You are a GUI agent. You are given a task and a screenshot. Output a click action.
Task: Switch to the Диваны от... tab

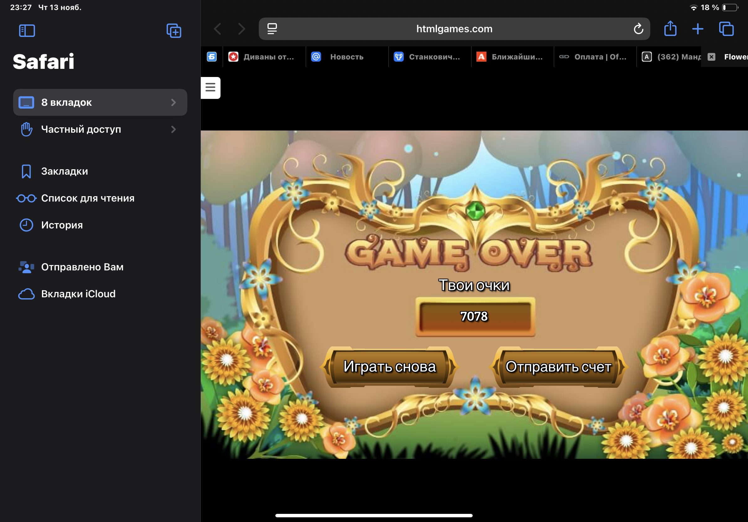click(264, 57)
